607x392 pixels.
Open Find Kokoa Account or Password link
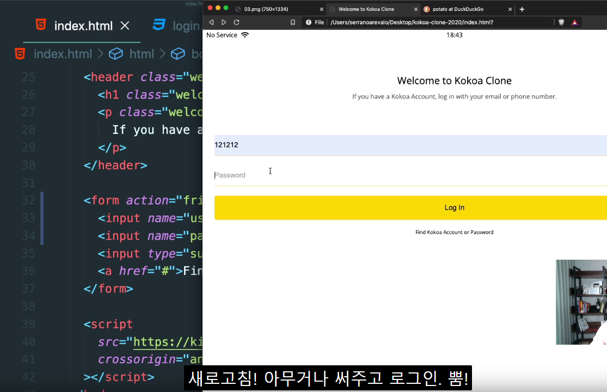pyautogui.click(x=454, y=232)
